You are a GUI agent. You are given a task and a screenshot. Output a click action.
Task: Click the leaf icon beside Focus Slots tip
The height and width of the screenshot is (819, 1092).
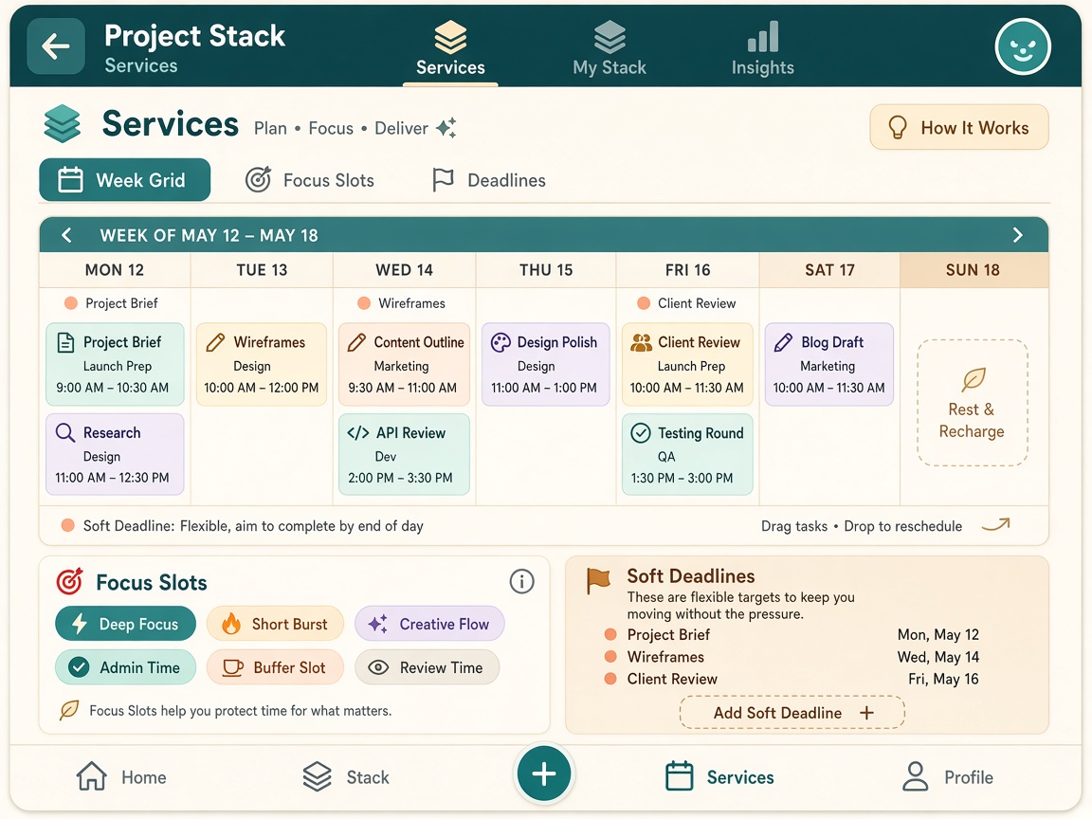tap(69, 710)
